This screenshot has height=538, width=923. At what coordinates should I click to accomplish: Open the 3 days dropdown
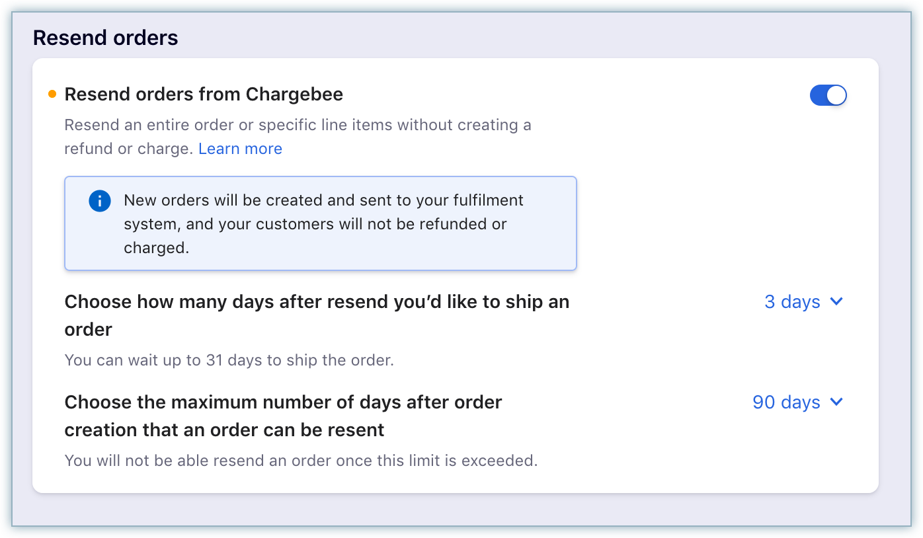pyautogui.click(x=792, y=302)
